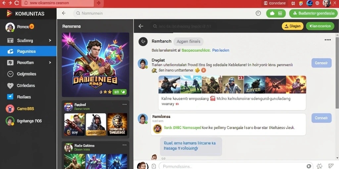Open the three-dot menu beside Remtenoh

coord(327,40)
